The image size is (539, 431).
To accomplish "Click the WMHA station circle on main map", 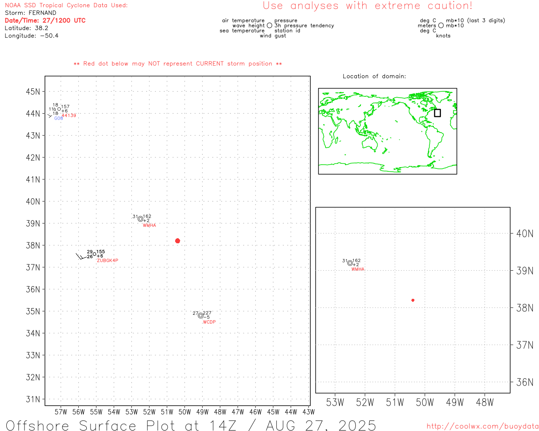I will pos(140,219).
